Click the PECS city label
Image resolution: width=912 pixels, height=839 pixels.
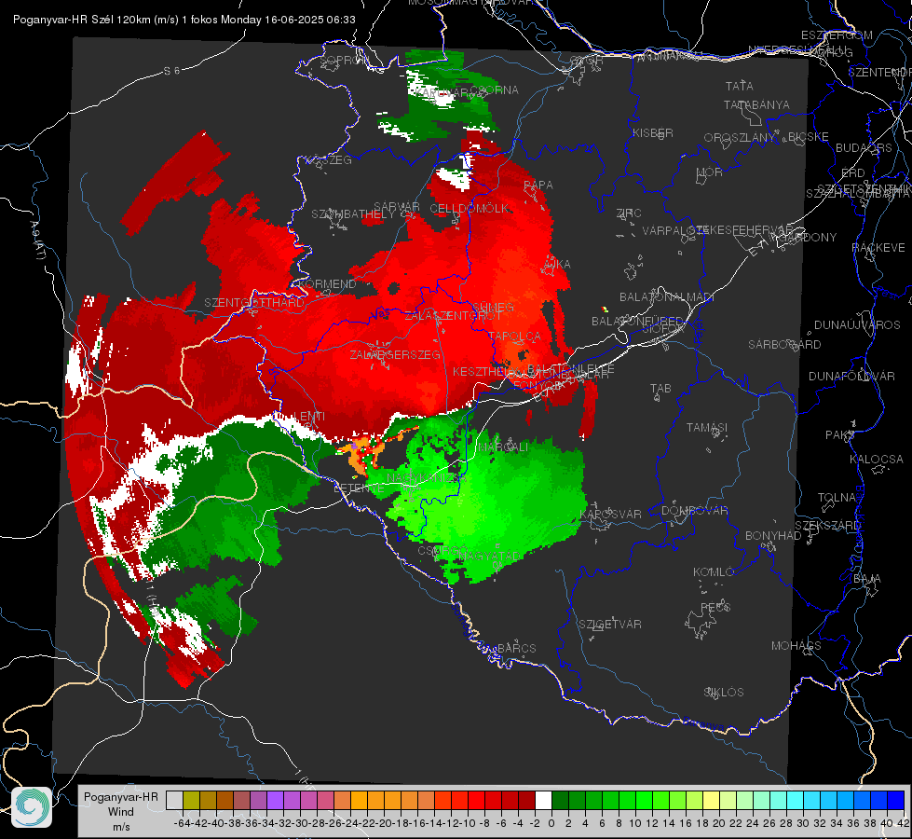(715, 607)
